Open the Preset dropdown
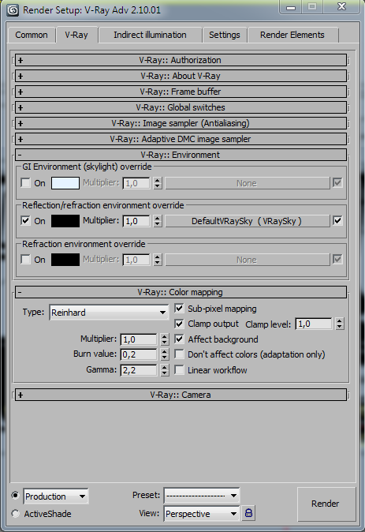Screen dimensions: 365x532 [202, 496]
